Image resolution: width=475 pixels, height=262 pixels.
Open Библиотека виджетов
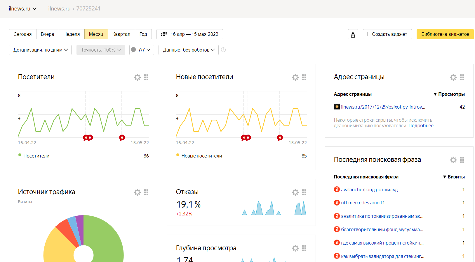(x=445, y=34)
